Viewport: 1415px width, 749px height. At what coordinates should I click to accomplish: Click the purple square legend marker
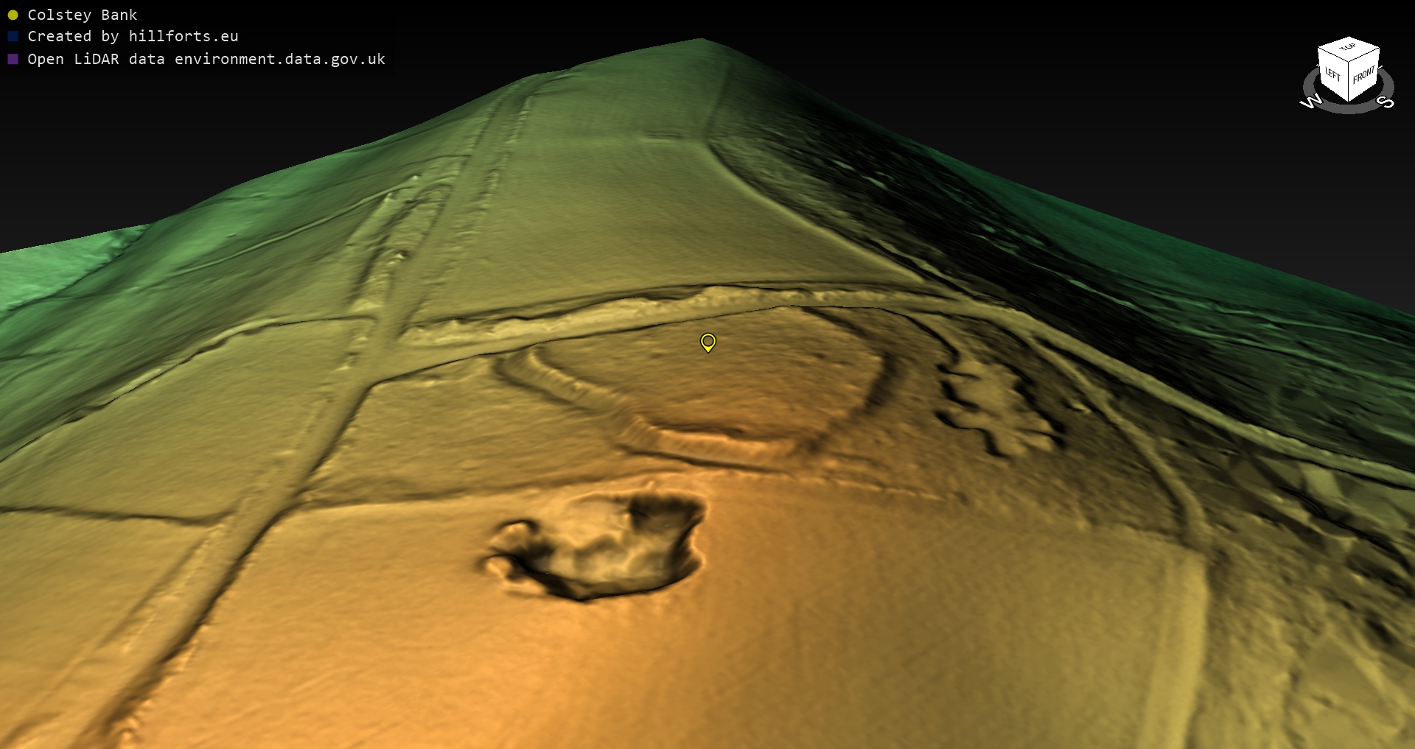[x=13, y=59]
